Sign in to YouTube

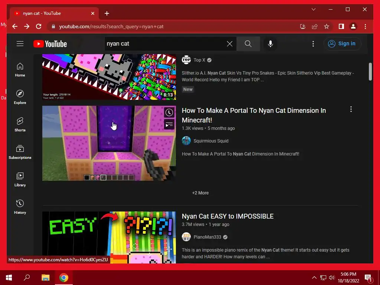click(342, 44)
